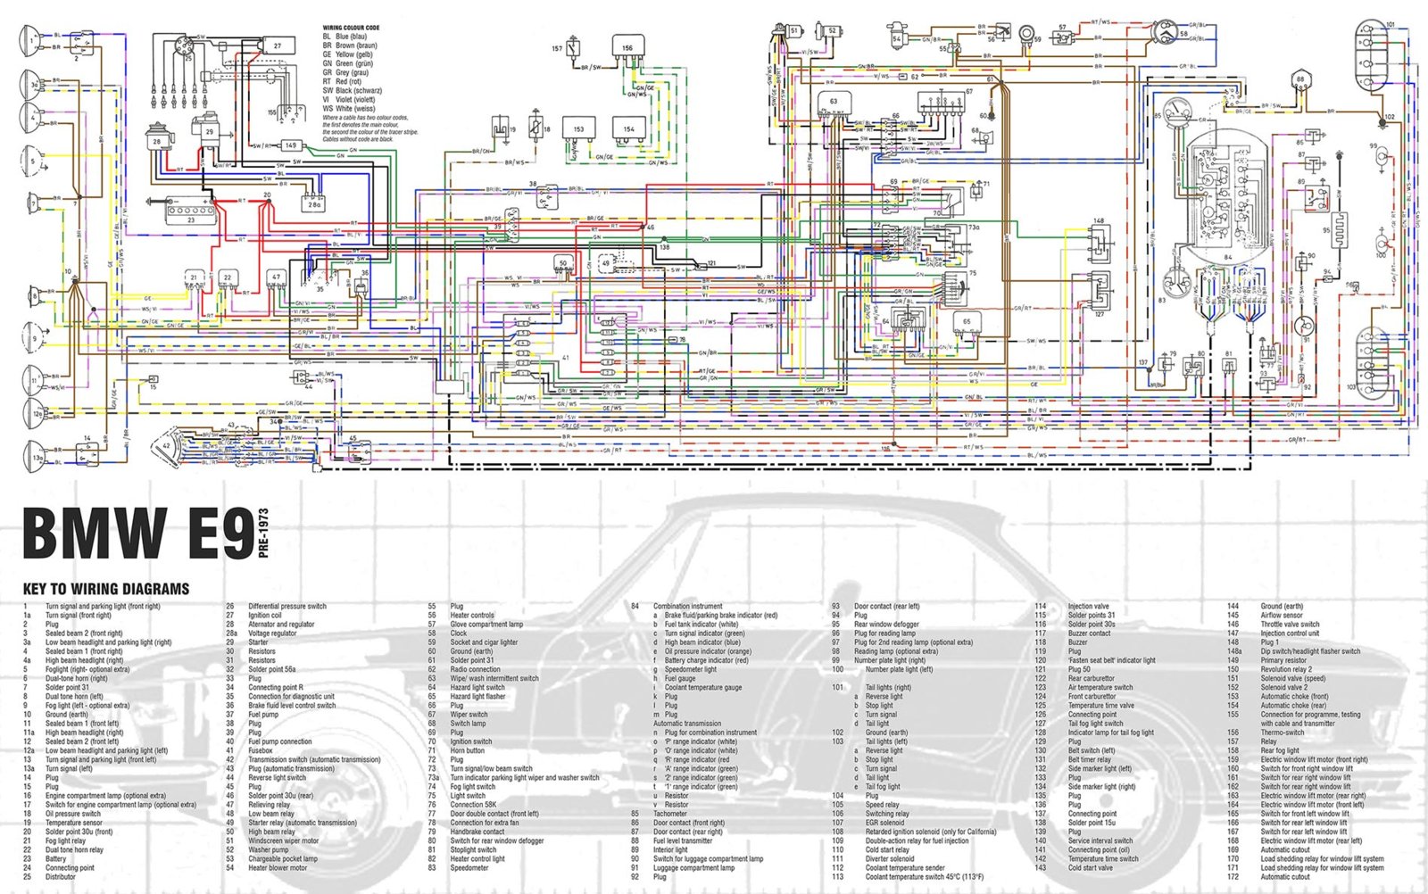This screenshot has width=1428, height=894.
Task: Click legend entry "23 Battery"
Action: [x=45, y=858]
